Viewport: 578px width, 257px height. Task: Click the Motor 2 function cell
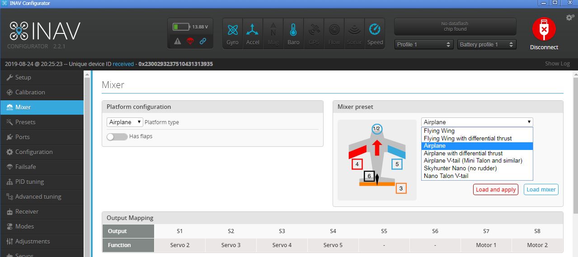(537, 245)
